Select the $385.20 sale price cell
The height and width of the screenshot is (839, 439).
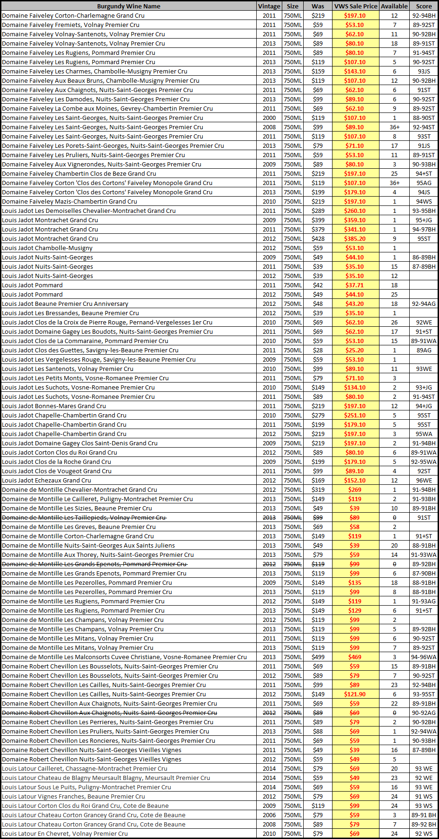(355, 239)
